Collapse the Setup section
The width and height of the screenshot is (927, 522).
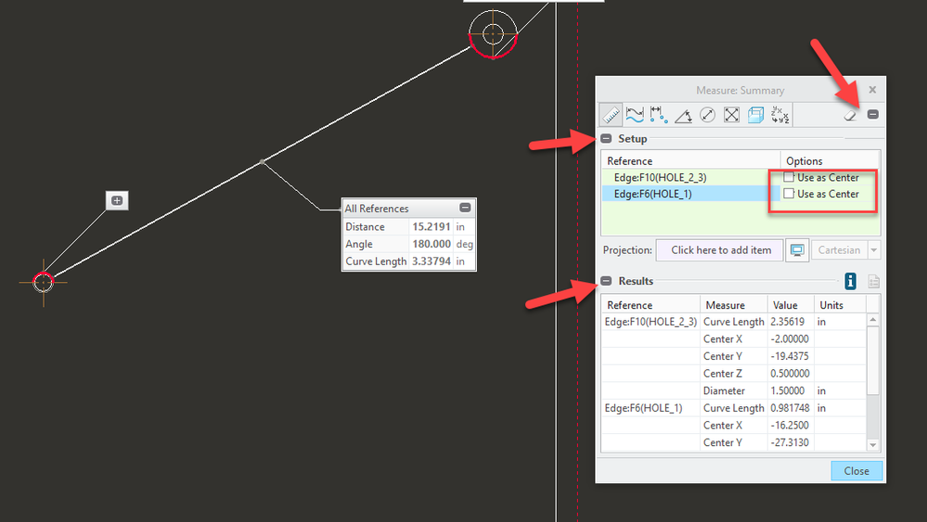[x=606, y=139]
